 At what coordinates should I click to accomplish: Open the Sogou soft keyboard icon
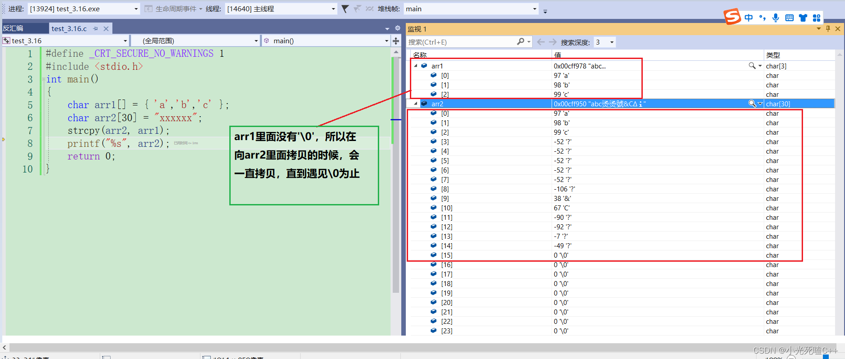(x=789, y=18)
